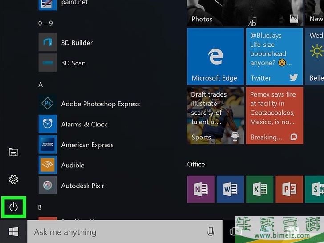The image size is (324, 243).
Task: Open the Sway tile in Office group
Action: (315, 189)
